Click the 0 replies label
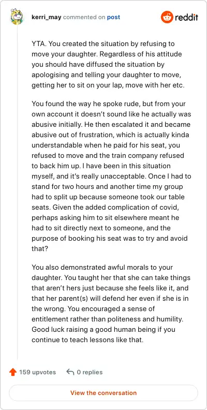 point(90,372)
